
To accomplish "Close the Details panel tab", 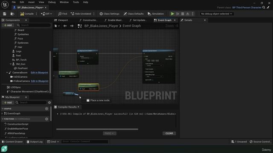I will (x=205, y=20).
